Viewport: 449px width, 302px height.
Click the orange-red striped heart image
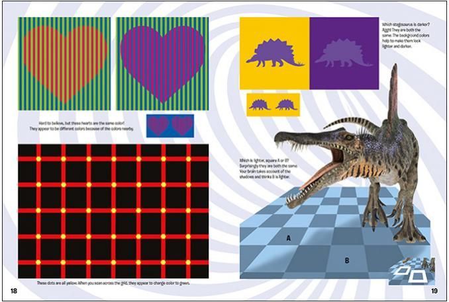point(64,63)
